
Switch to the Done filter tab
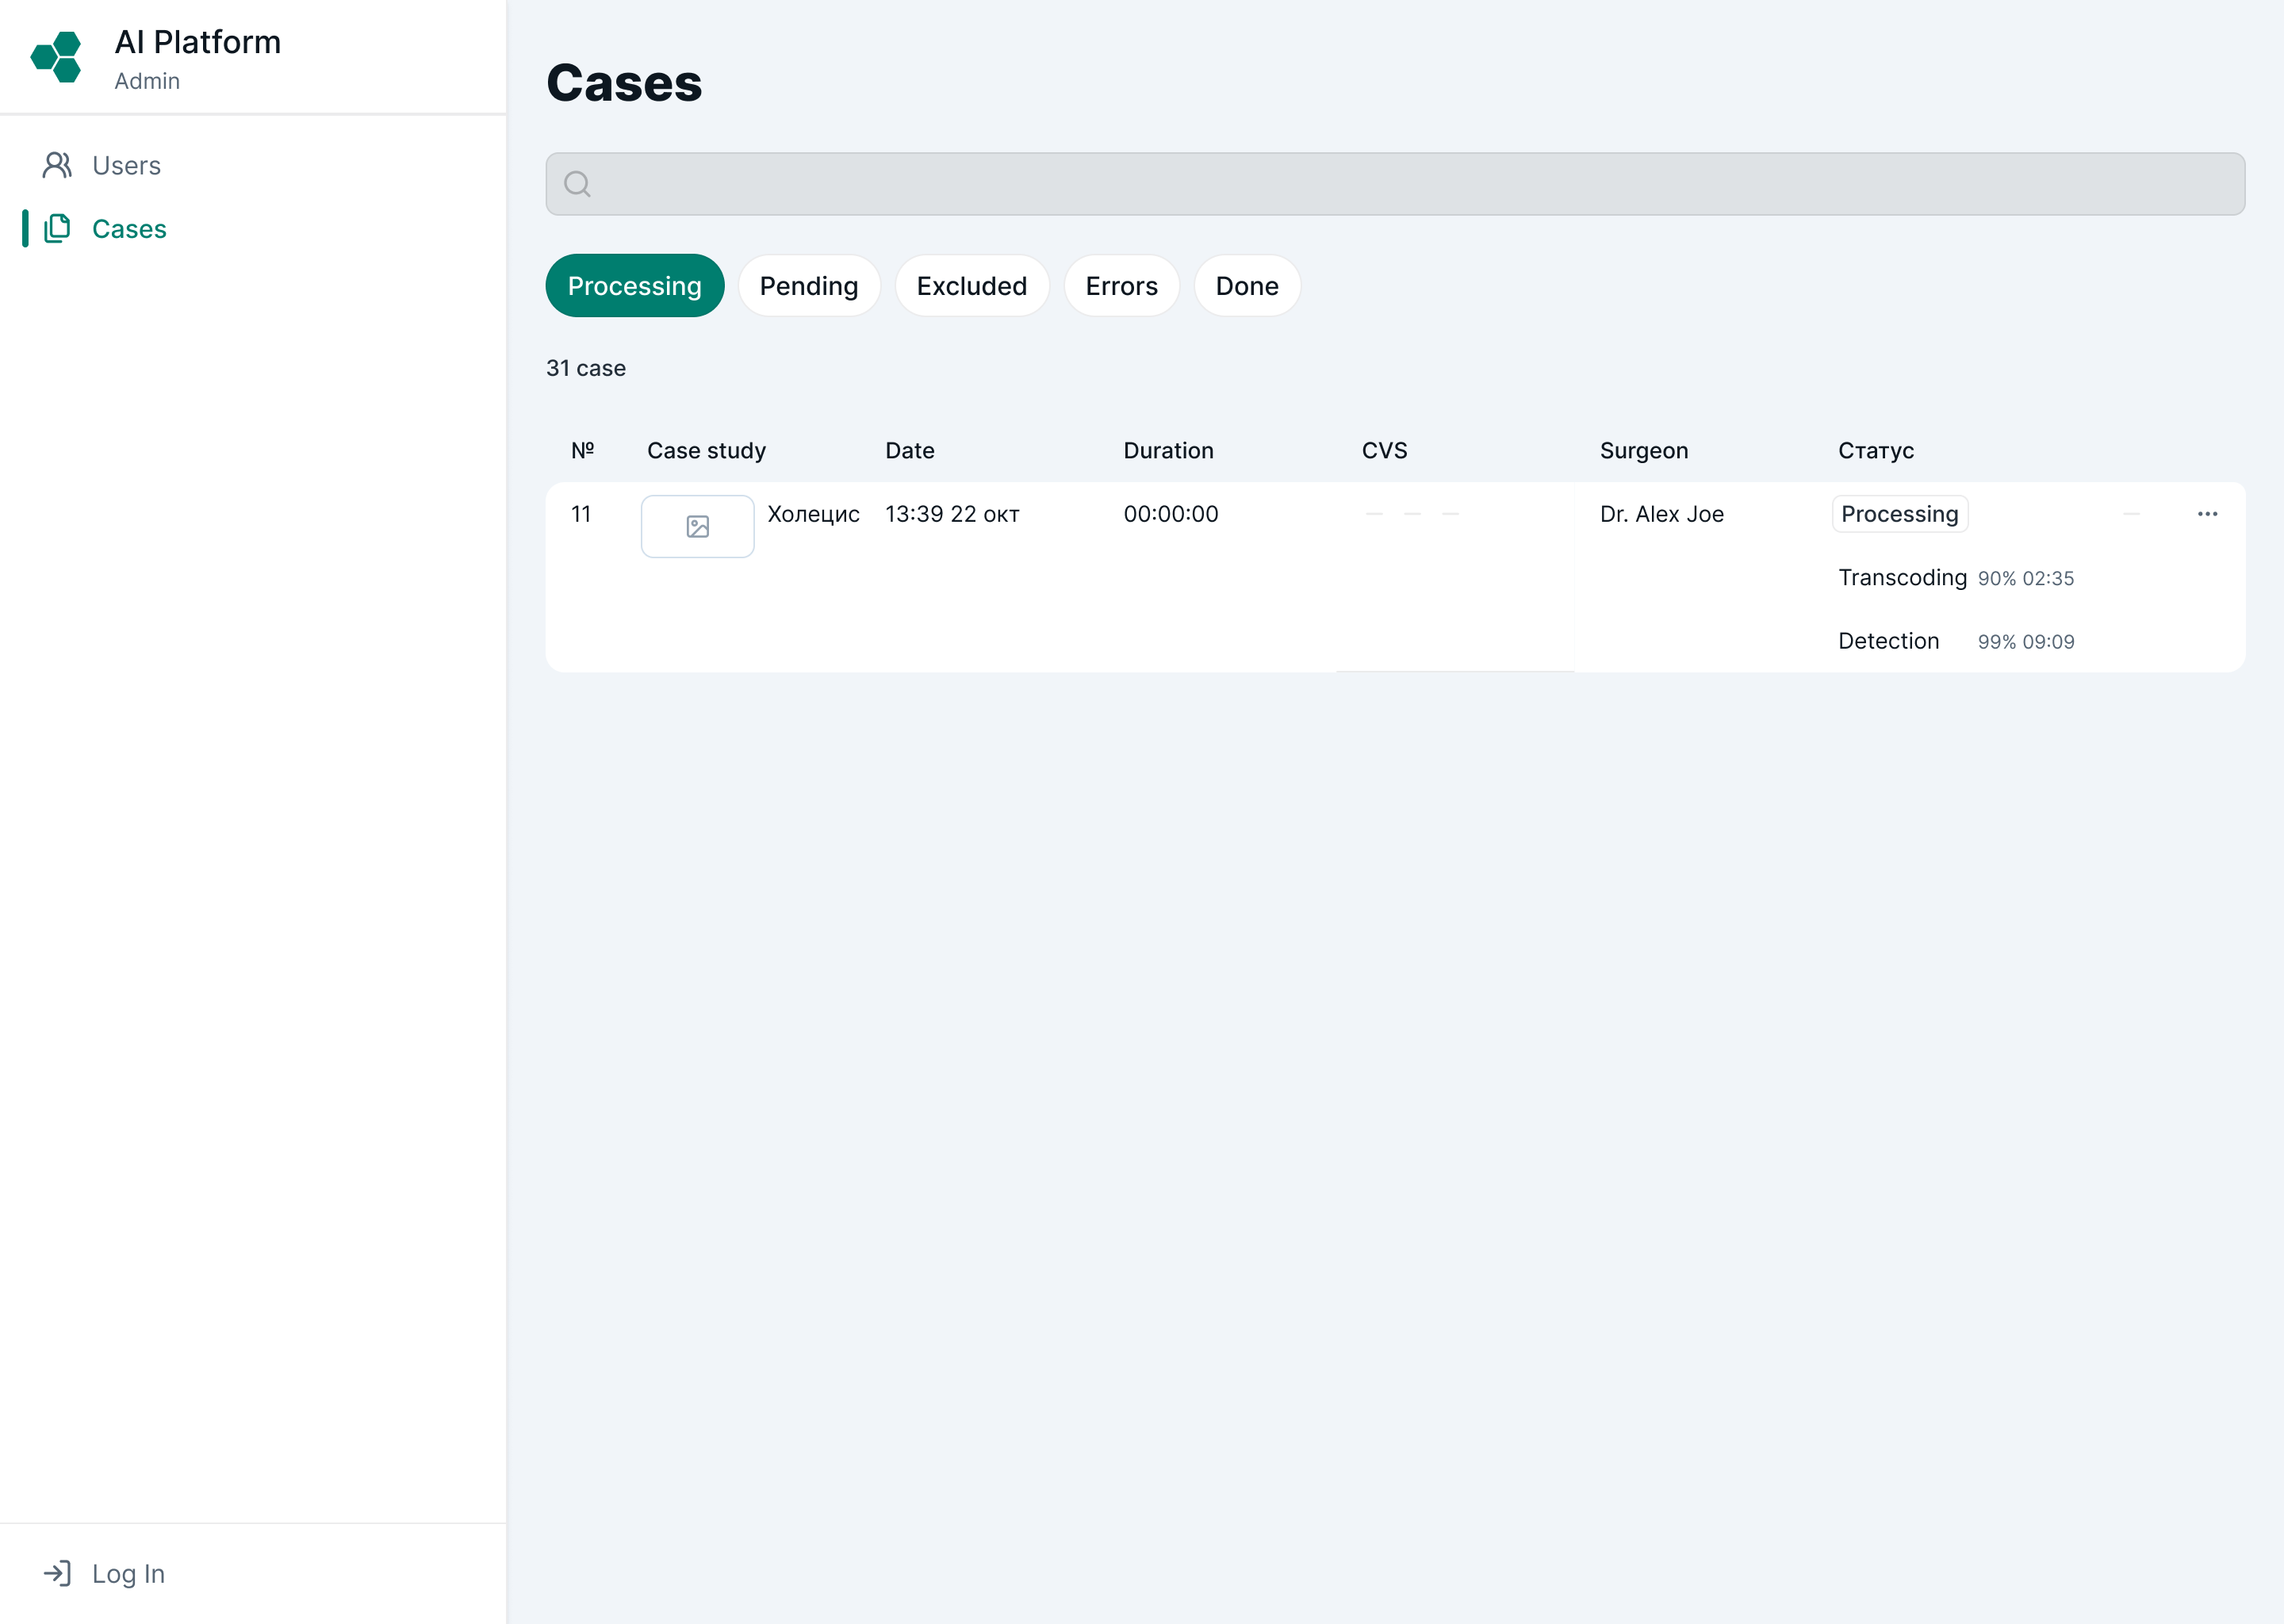[1246, 286]
